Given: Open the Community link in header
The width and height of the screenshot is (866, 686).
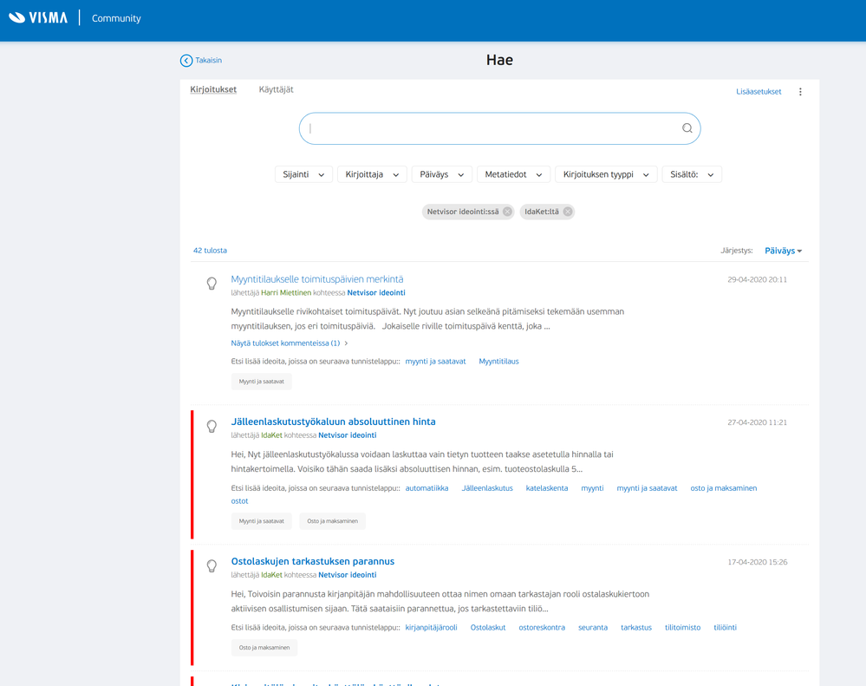Looking at the screenshot, I should point(116,18).
